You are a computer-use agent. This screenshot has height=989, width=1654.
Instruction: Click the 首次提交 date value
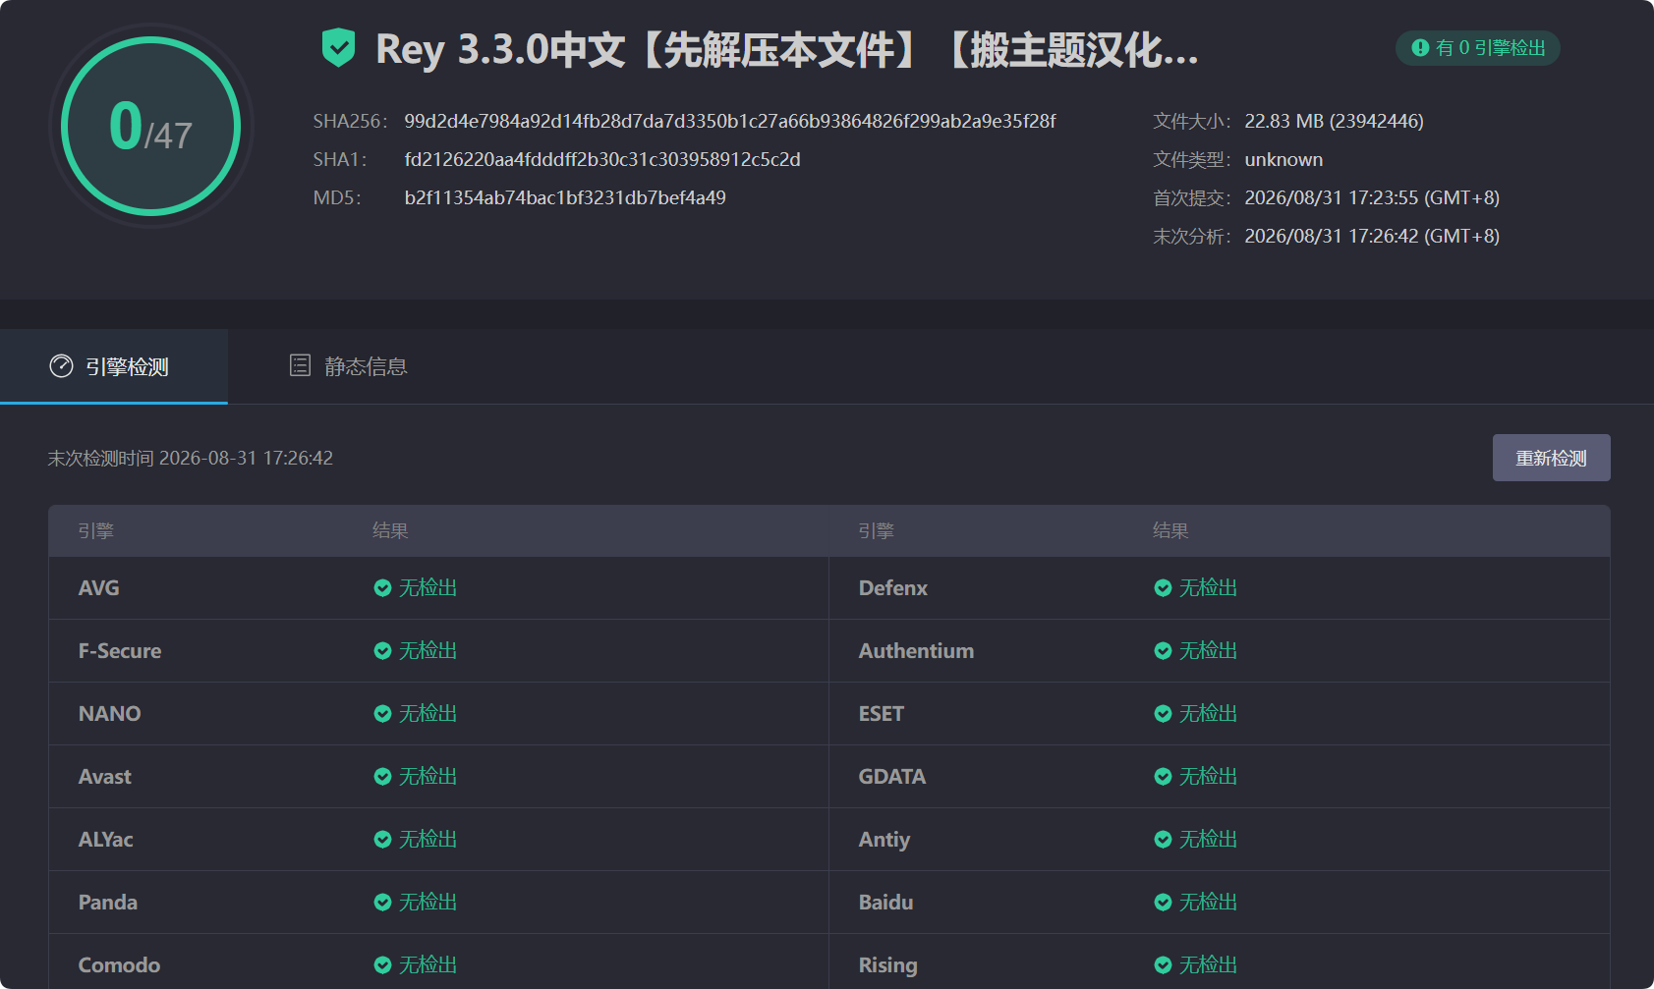[1372, 197]
